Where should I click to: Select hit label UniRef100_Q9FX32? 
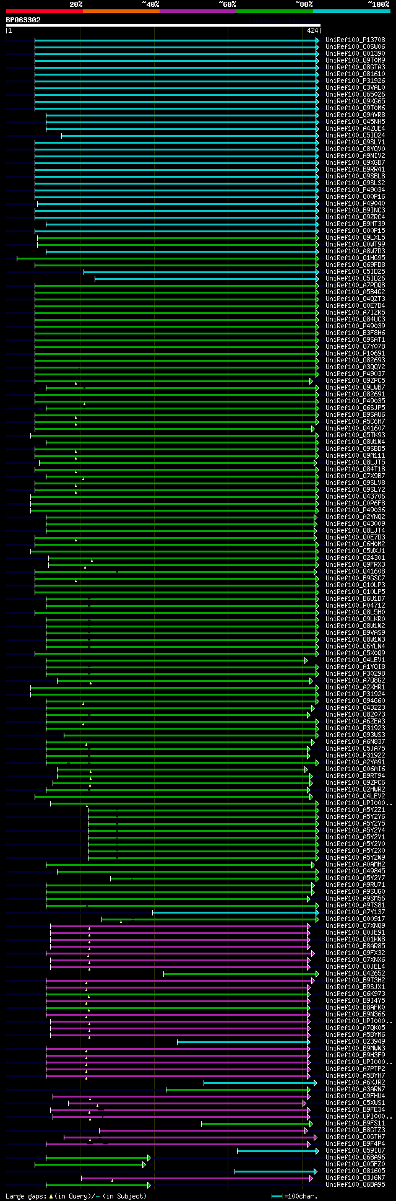tap(355, 953)
